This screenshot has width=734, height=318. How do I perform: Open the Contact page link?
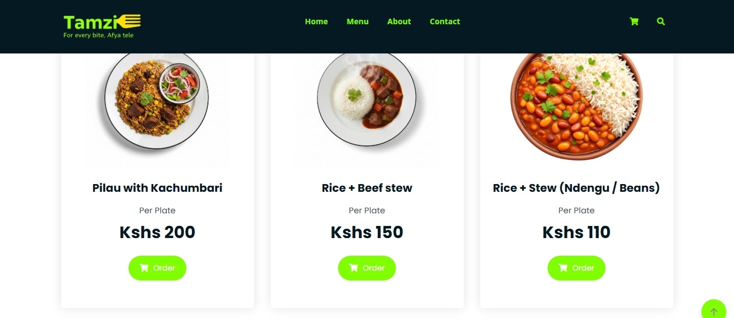[444, 21]
